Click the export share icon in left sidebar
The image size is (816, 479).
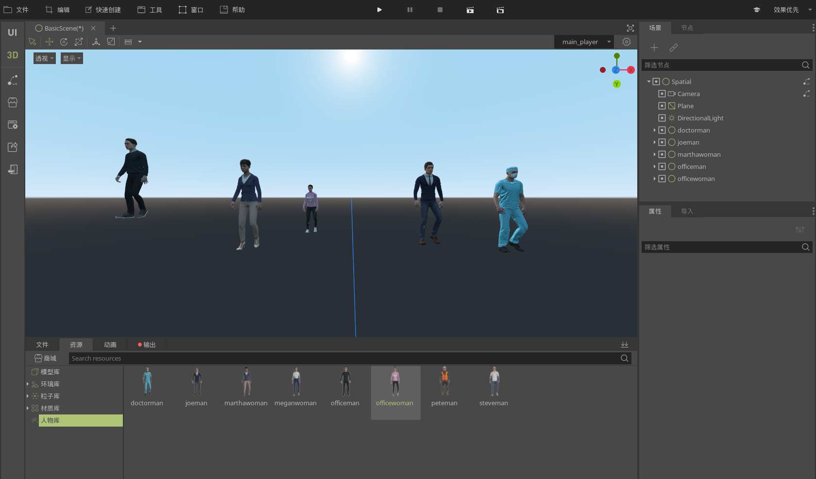(x=13, y=147)
